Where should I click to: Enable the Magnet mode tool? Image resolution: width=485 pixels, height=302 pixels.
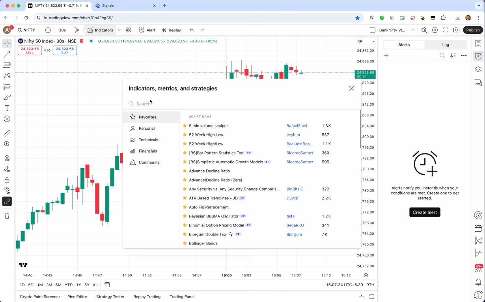tap(7, 158)
